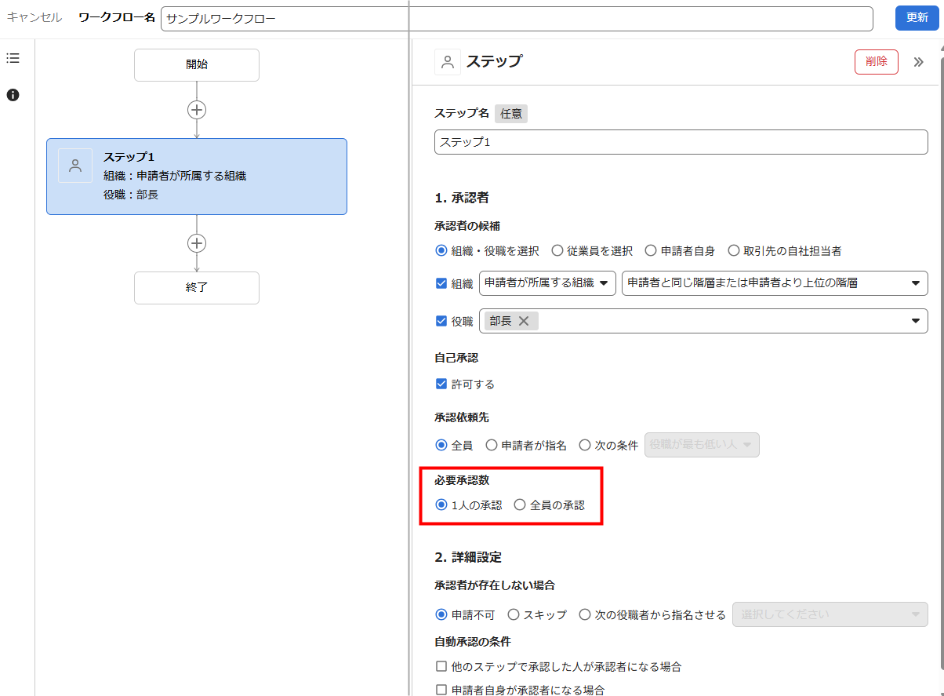The width and height of the screenshot is (944, 696).
Task: Click the person icon in ステップ1 card
Action: [75, 166]
